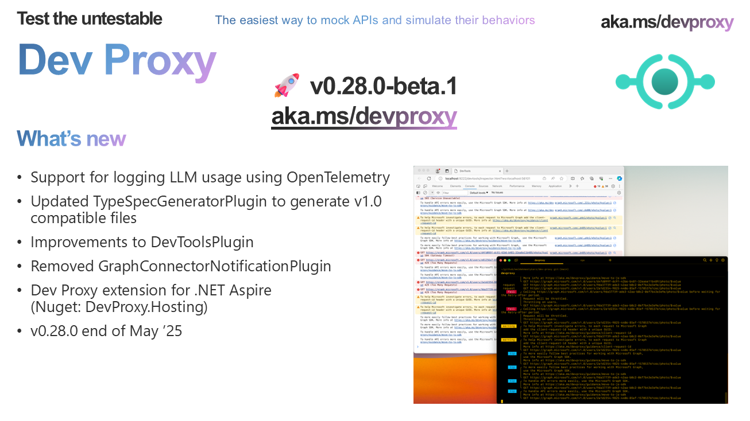Image resolution: width=750 pixels, height=421 pixels.
Task: Click the console Filter input field
Action: coord(455,193)
